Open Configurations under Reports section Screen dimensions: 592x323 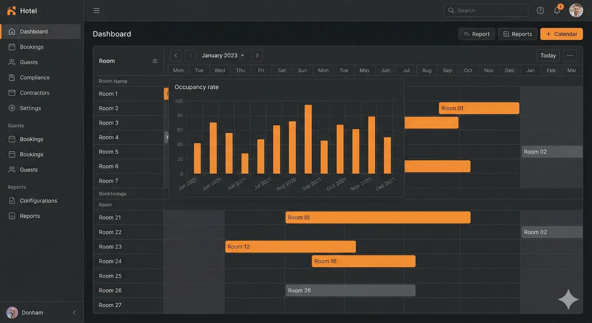(41, 201)
